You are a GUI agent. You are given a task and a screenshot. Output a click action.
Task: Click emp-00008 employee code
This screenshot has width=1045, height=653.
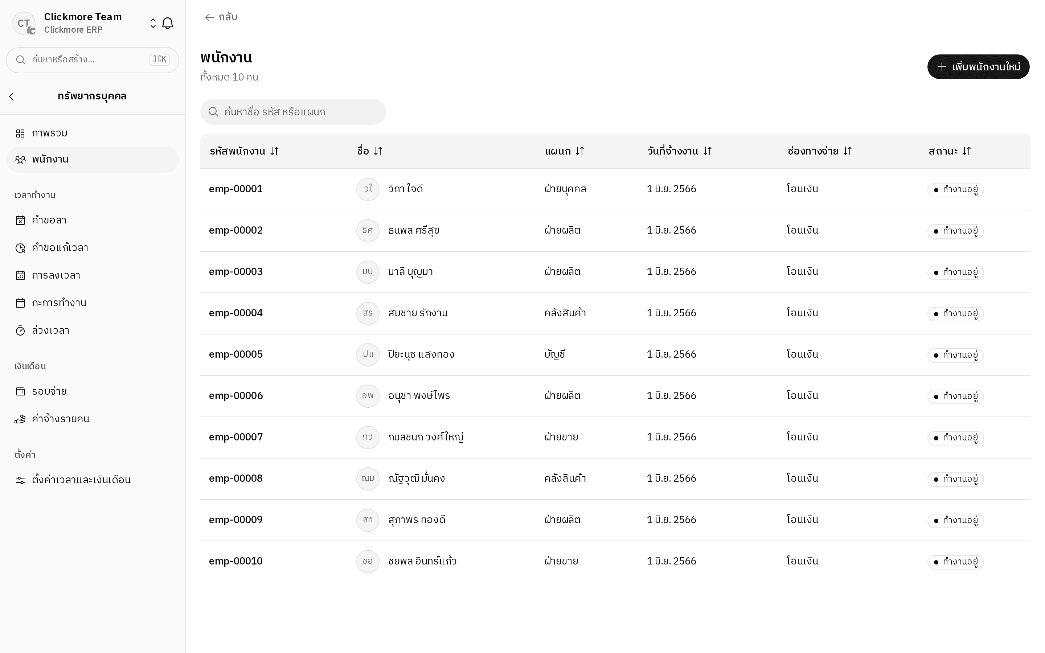236,479
